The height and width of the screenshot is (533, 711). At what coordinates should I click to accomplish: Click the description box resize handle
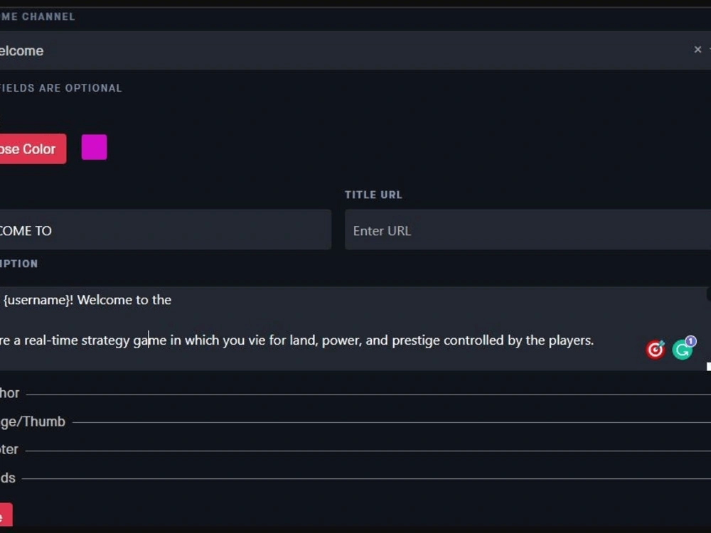707,367
